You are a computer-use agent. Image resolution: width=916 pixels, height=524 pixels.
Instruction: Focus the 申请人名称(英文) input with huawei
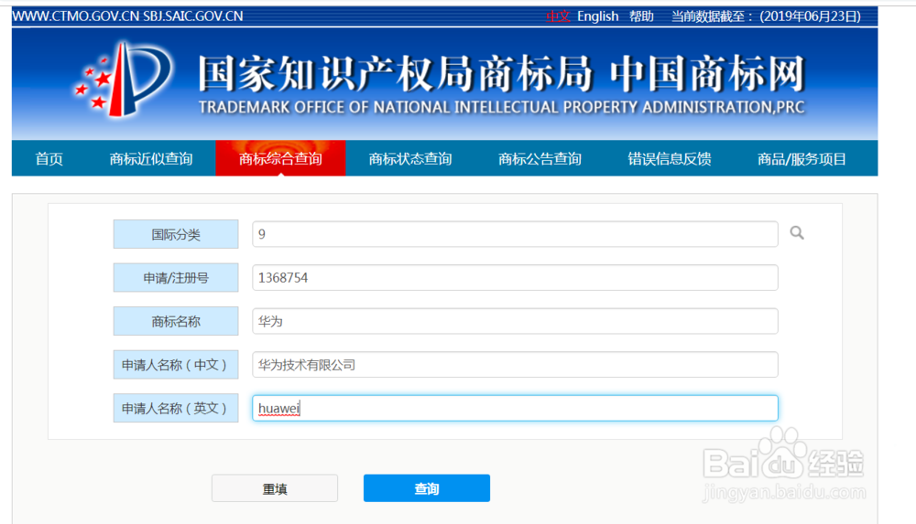coord(515,408)
